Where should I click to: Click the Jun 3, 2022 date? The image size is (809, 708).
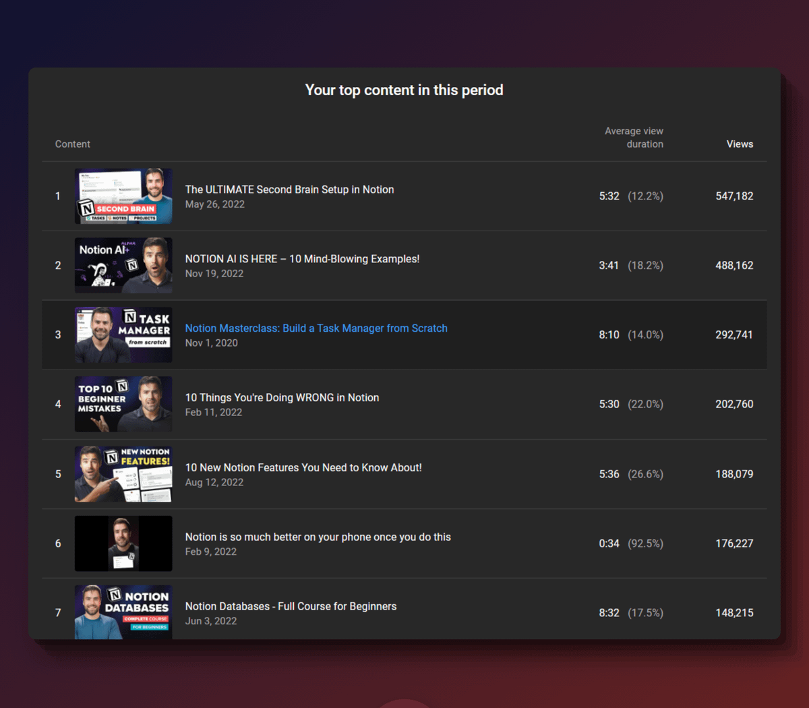point(211,621)
